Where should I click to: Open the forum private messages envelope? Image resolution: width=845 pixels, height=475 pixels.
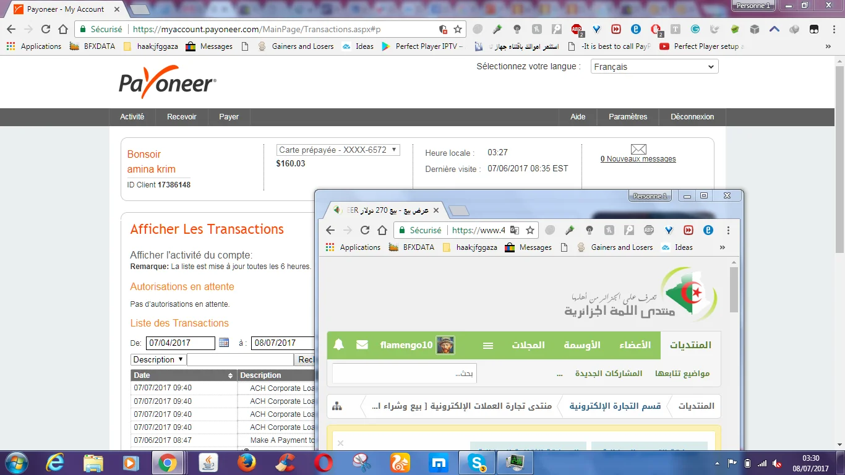tap(362, 345)
